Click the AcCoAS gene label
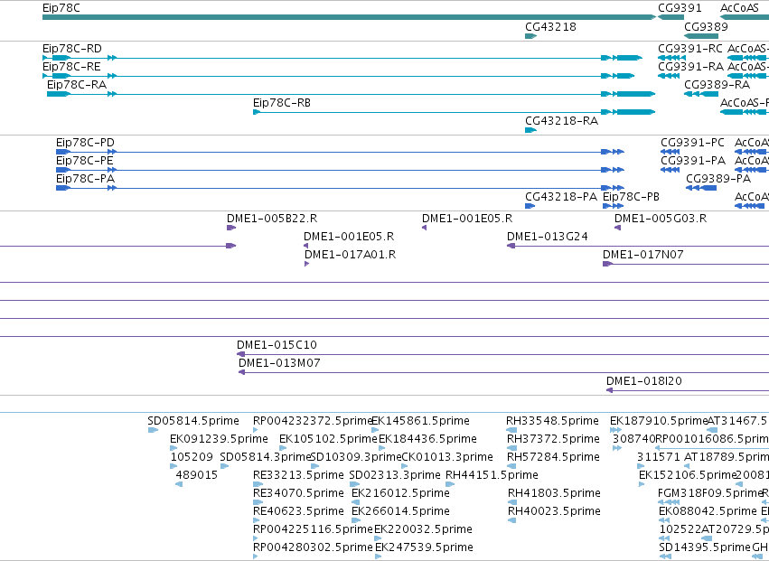Image resolution: width=769 pixels, height=561 pixels. [739, 8]
